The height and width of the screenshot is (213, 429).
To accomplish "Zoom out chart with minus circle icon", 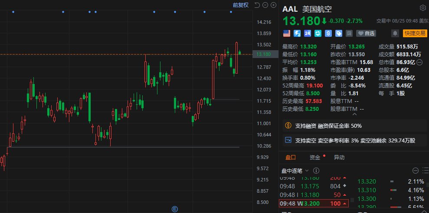I will (x=265, y=5).
